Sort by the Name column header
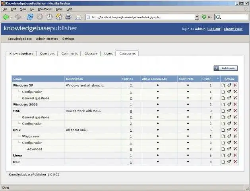Screen dimensions: 250x191 coord(17,79)
